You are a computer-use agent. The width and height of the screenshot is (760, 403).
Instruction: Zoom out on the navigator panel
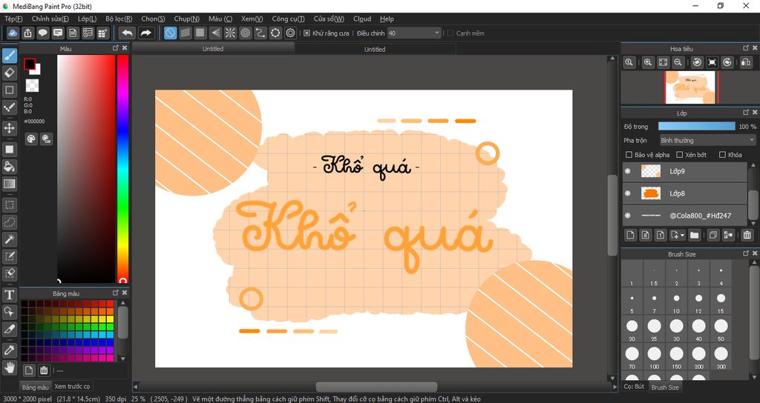pos(678,62)
